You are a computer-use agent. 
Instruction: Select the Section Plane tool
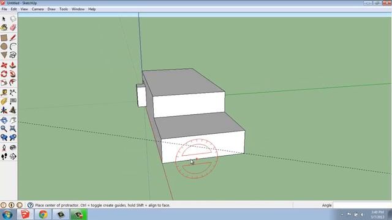coord(13,156)
